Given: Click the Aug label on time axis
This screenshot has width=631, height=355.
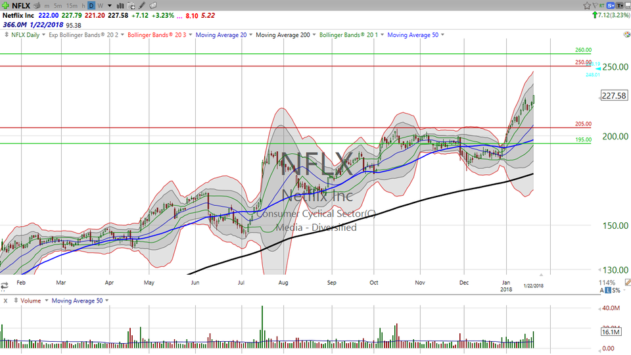Looking at the screenshot, I should point(283,283).
